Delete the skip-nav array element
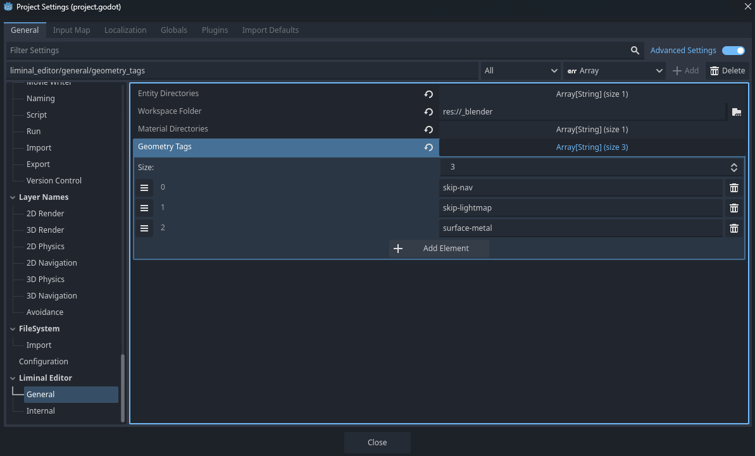 [x=734, y=188]
